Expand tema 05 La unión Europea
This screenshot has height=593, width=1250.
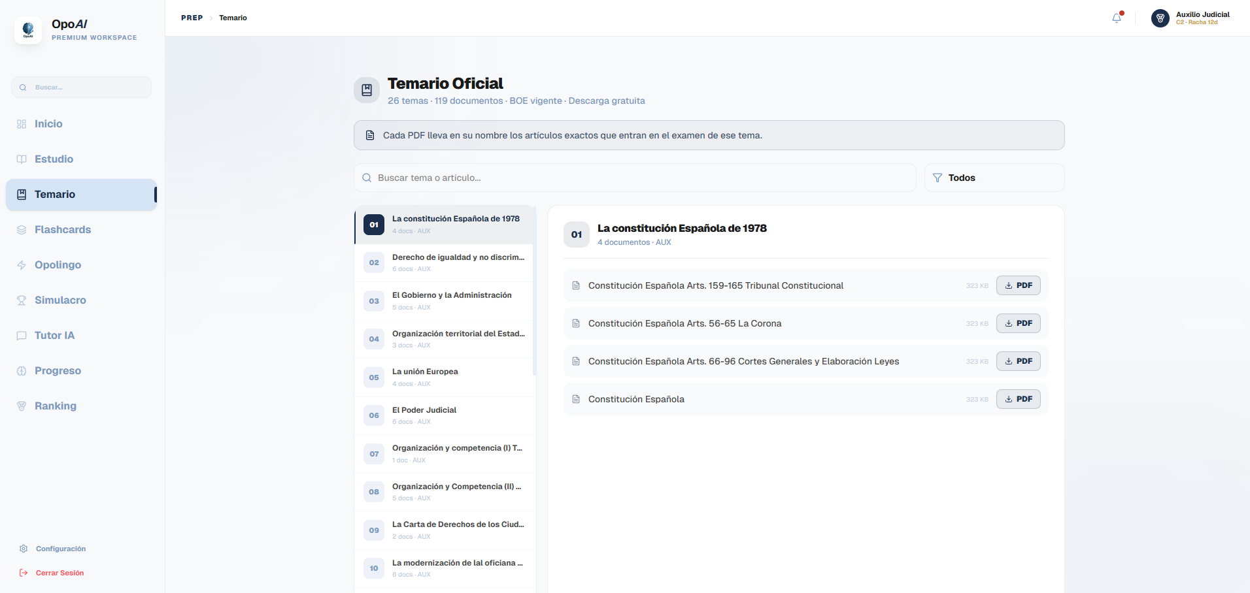[443, 377]
